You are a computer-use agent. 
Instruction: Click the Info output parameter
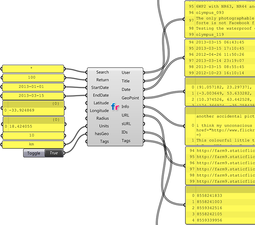click(125, 107)
